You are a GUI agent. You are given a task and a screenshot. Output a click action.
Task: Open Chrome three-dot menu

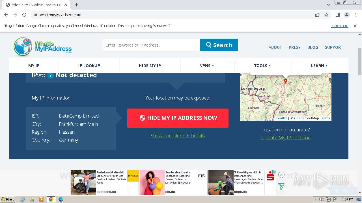(x=355, y=15)
